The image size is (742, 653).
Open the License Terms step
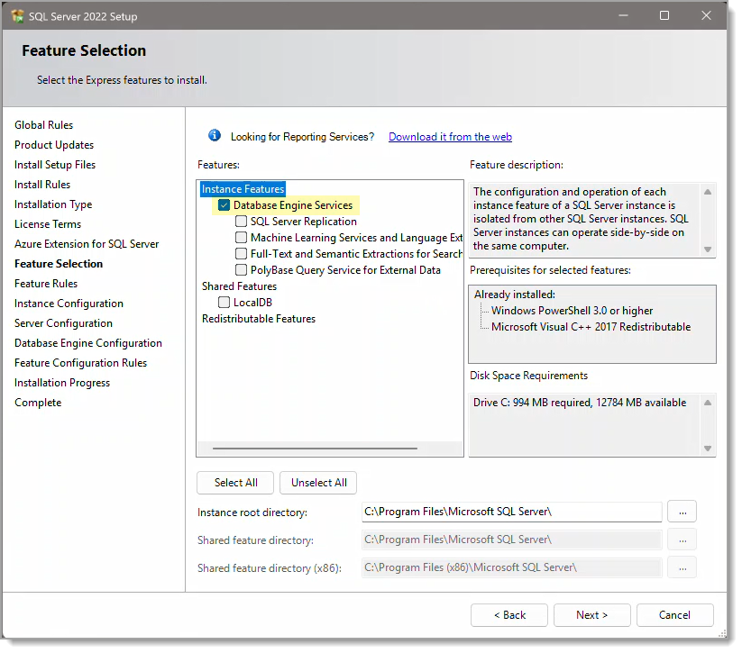tap(47, 224)
